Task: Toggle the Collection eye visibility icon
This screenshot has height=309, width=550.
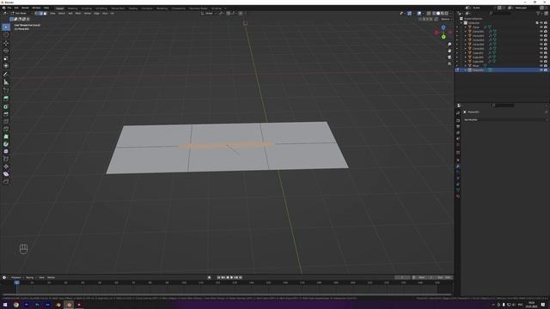Action: pos(541,23)
